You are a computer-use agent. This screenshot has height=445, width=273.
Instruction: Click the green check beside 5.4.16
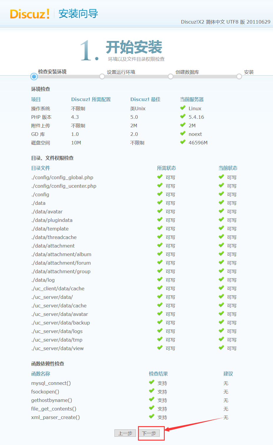(x=183, y=116)
